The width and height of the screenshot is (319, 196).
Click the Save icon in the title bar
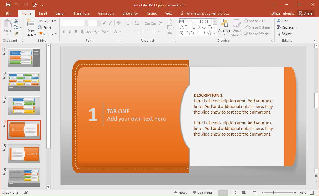[x=8, y=5]
